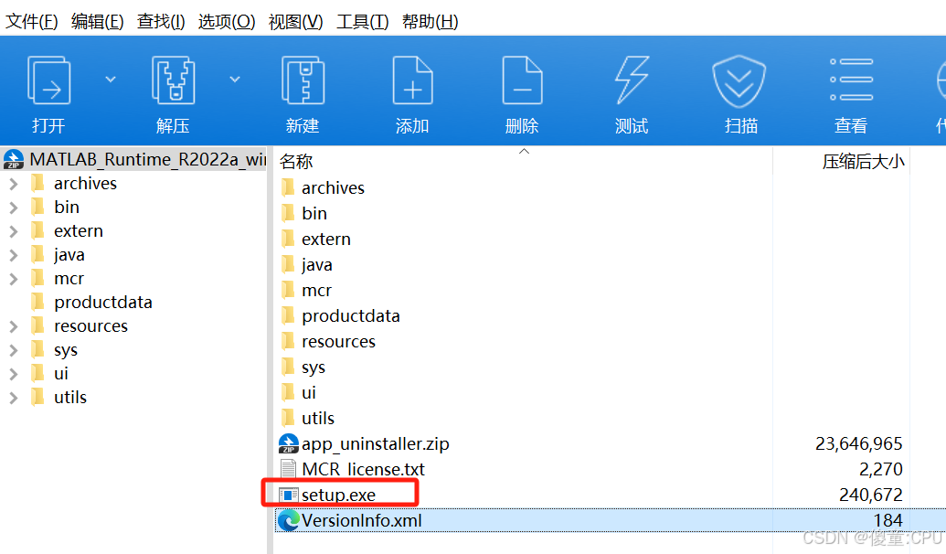This screenshot has height=554, width=946.
Task: Click the 打开 (Open) toolbar icon
Action: [48, 80]
